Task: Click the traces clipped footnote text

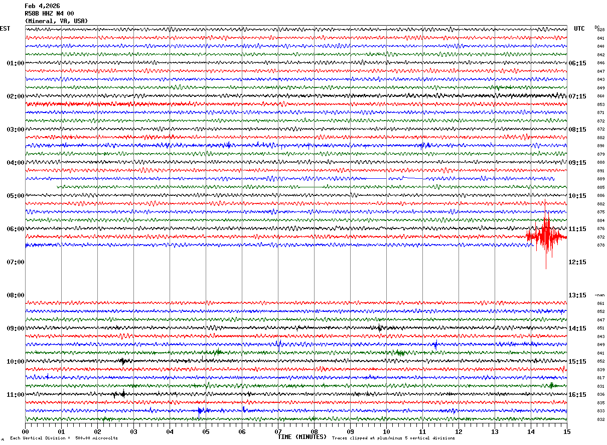Action: tap(393, 438)
